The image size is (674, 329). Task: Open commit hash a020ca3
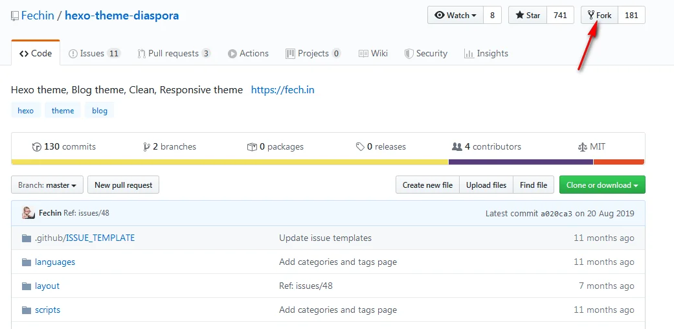click(556, 213)
